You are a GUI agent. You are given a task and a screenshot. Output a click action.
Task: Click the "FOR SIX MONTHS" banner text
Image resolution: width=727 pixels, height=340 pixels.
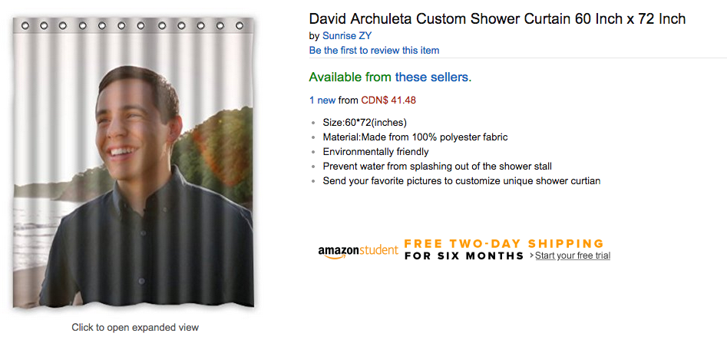[x=464, y=256]
